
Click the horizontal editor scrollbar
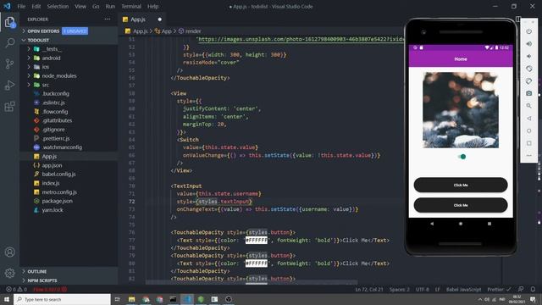point(252,282)
